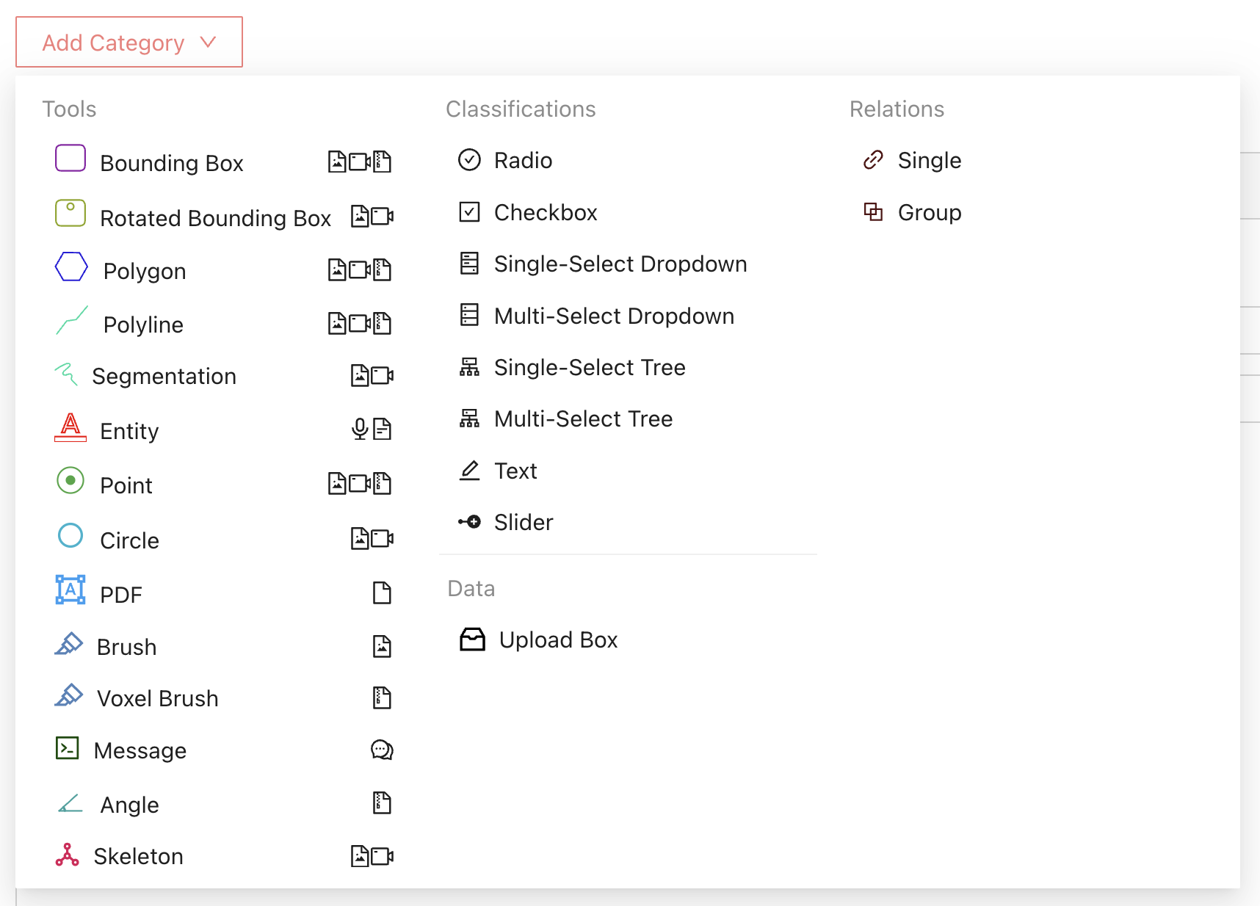Choose the Angle tool icon
This screenshot has width=1260, height=906.
pyautogui.click(x=70, y=803)
